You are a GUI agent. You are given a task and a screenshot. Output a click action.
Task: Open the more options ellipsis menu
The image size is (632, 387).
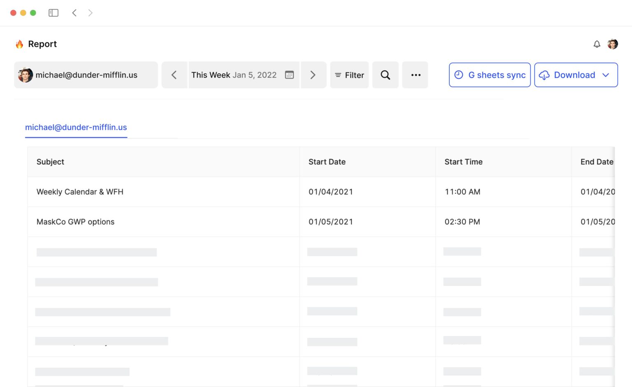coord(415,75)
